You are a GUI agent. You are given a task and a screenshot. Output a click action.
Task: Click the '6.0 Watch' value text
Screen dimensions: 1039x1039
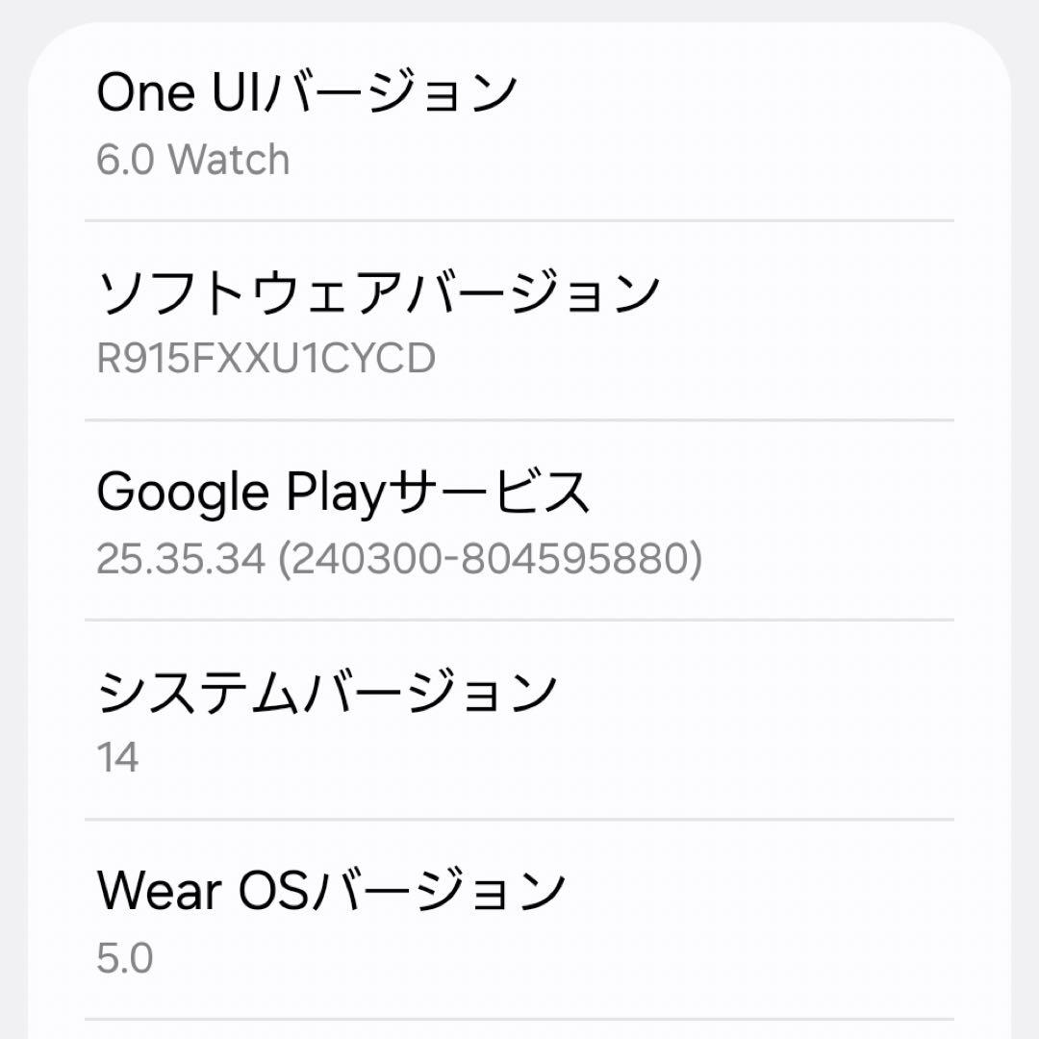[x=192, y=160]
